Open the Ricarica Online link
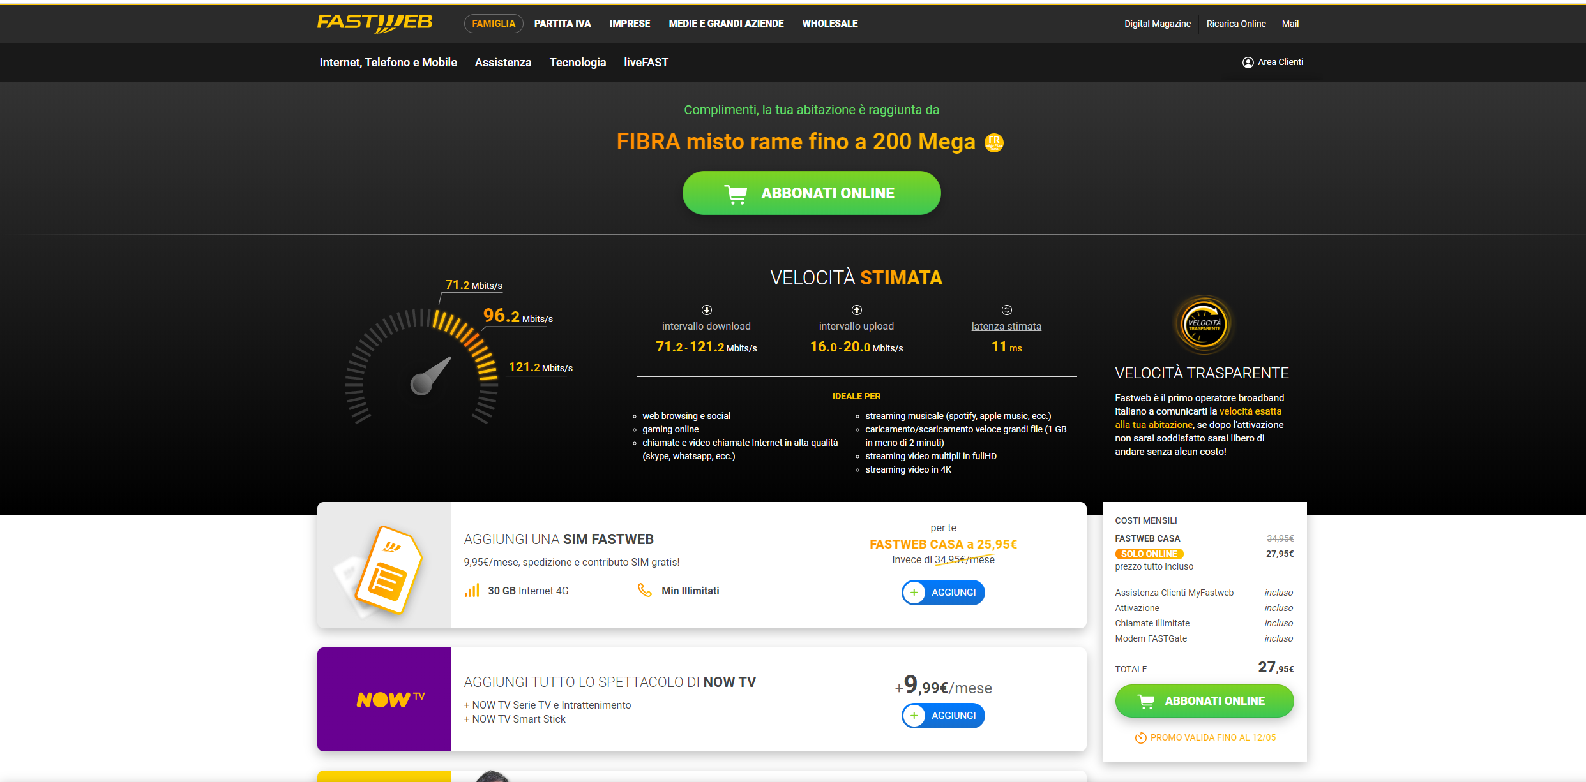This screenshot has height=782, width=1586. (1236, 24)
